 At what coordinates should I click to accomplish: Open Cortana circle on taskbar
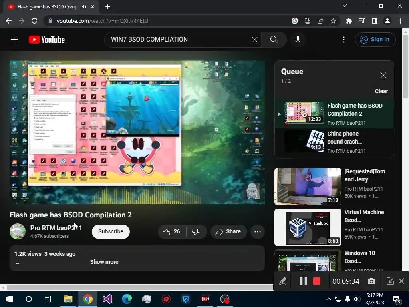(29, 299)
